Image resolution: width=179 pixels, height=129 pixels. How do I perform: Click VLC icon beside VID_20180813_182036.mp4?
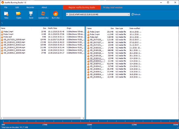pos(2,50)
